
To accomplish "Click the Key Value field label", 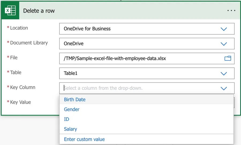I will pyautogui.click(x=20, y=102).
